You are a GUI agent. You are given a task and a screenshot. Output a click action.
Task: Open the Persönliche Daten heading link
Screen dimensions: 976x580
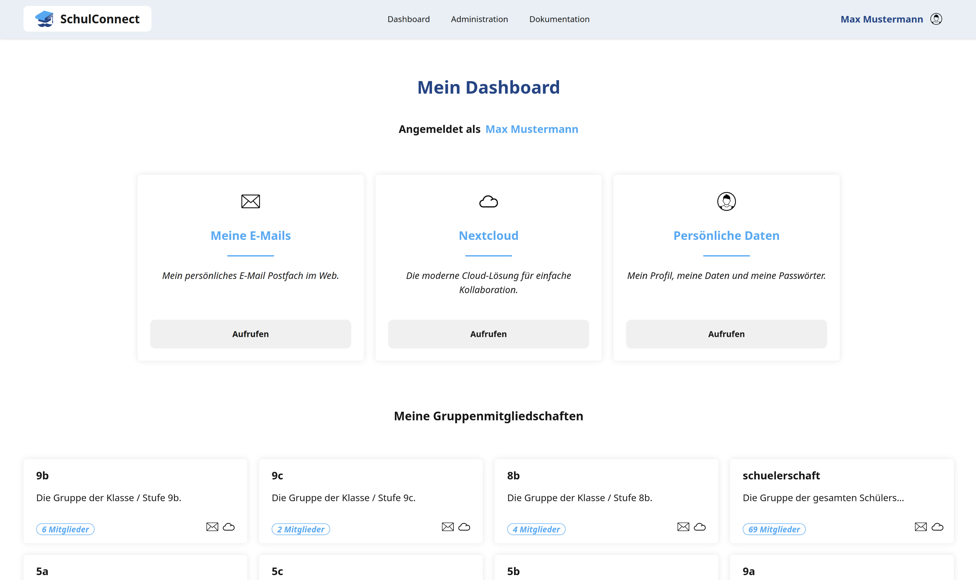(726, 236)
